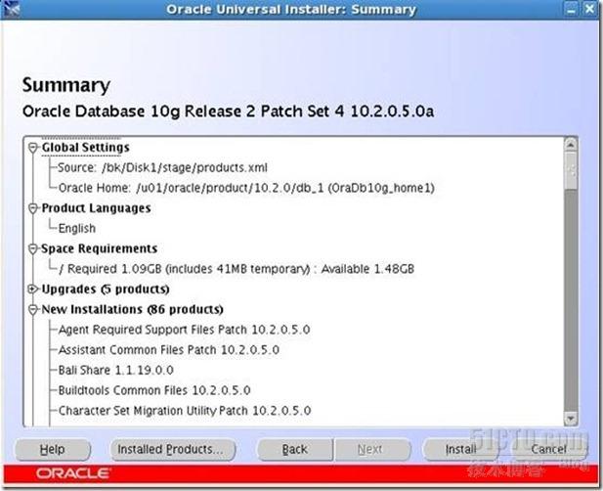Select the Required 1.09GB space row
603x491 pixels.
(x=237, y=269)
